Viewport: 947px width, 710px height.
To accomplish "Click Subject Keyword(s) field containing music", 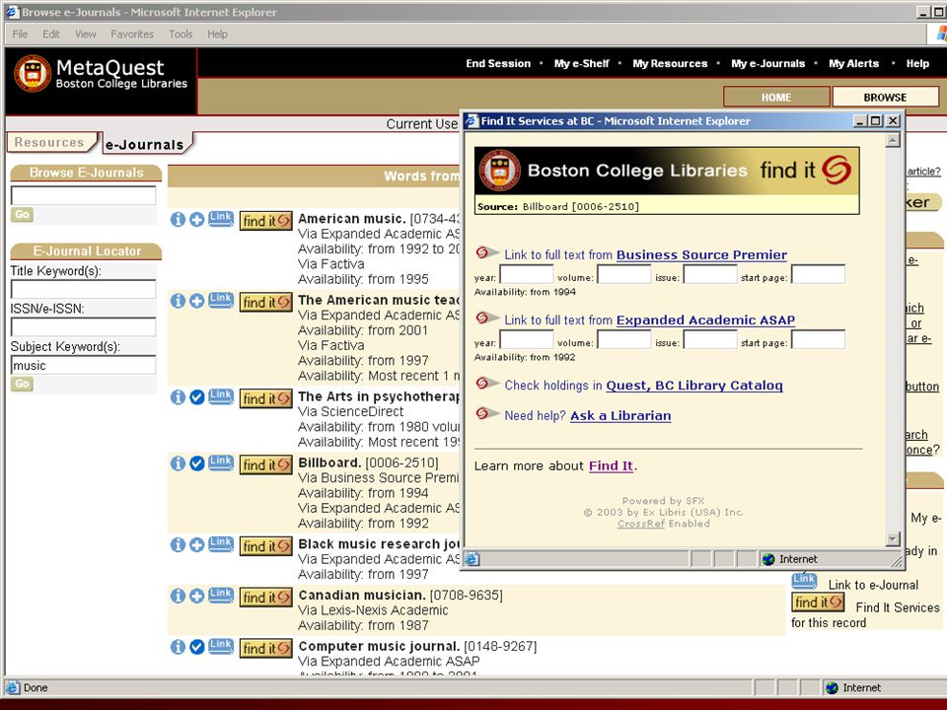I will pos(83,365).
